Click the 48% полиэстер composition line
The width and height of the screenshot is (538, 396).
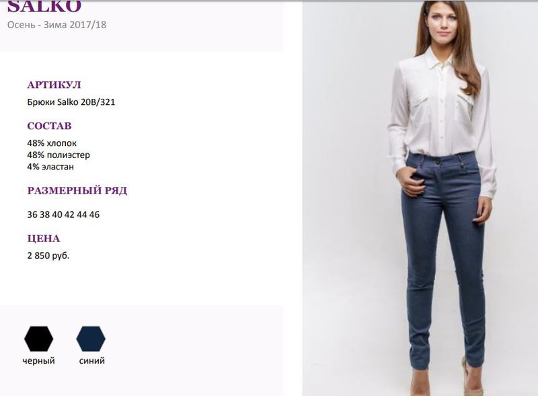coord(59,155)
